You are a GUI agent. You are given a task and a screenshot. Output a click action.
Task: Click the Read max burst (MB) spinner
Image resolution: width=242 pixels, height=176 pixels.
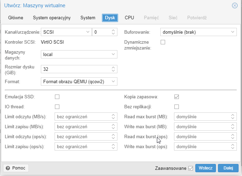coord(233,117)
